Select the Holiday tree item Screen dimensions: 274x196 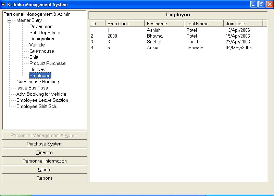point(37,70)
